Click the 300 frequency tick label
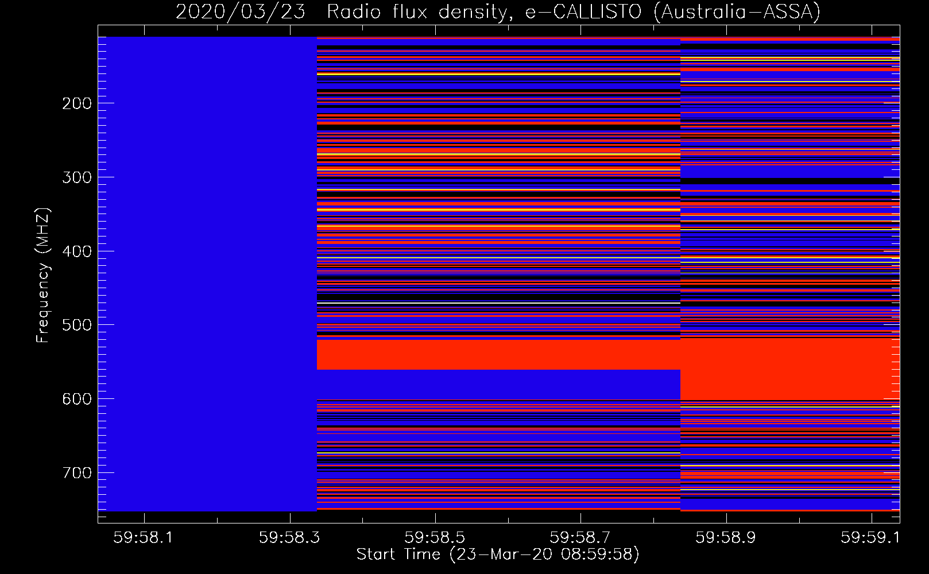 [x=77, y=177]
